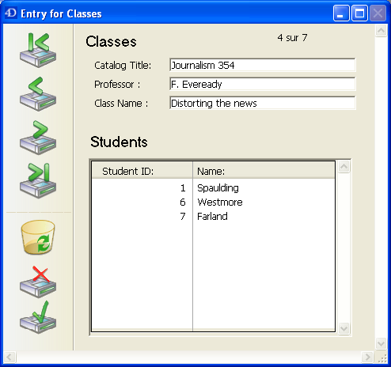
Task: Validate the record with green checkmark icon
Action: (x=38, y=317)
